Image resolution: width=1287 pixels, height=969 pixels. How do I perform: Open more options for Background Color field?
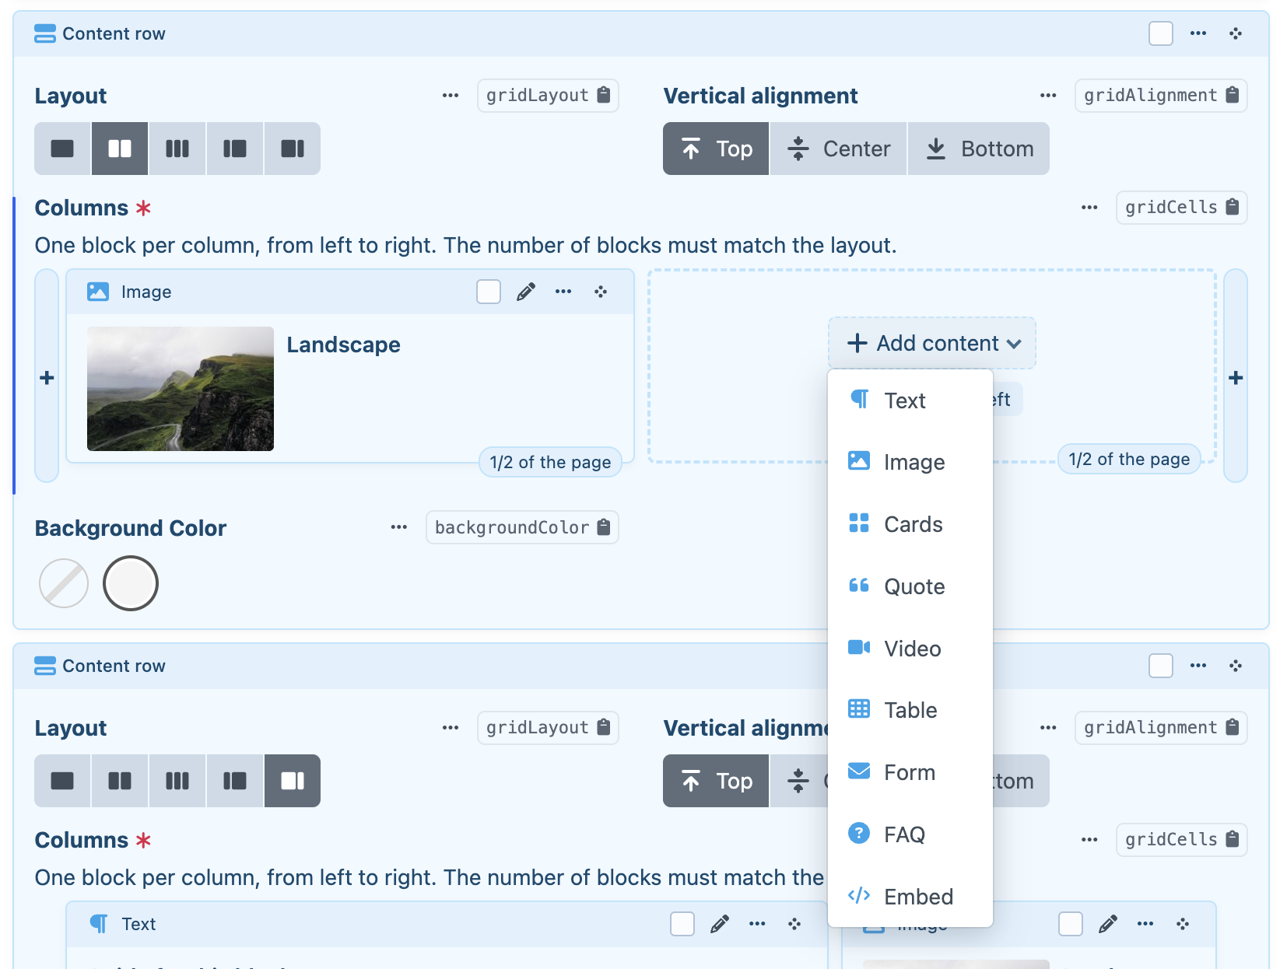pyautogui.click(x=399, y=527)
